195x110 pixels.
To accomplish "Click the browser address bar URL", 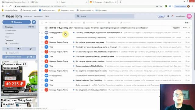I will pyautogui.click(x=42, y=6).
